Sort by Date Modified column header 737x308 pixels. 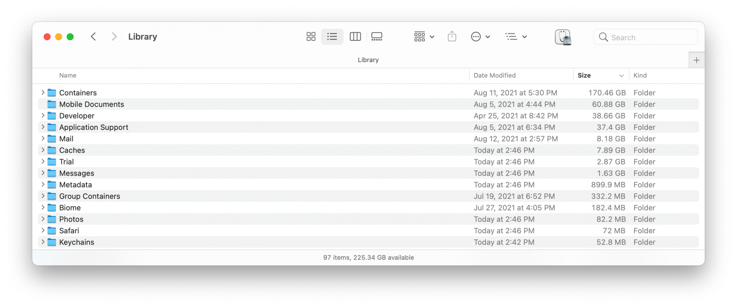coord(495,75)
